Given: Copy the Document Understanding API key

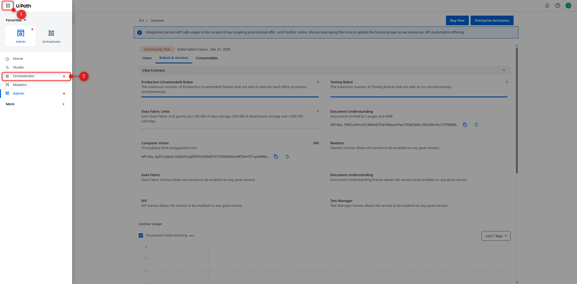Looking at the screenshot, I should (465, 125).
